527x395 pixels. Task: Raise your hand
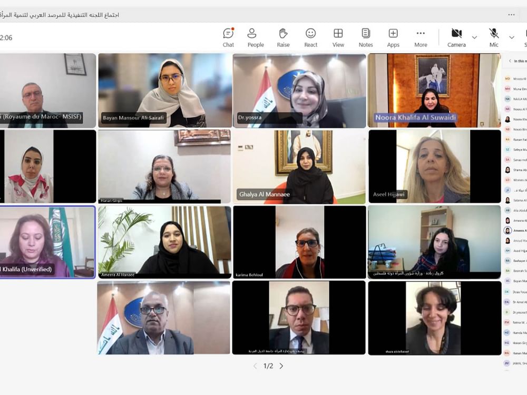coord(283,37)
